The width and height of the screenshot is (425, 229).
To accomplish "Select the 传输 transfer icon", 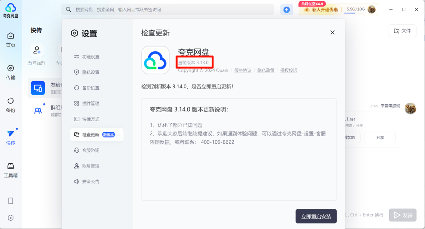I will point(11,72).
